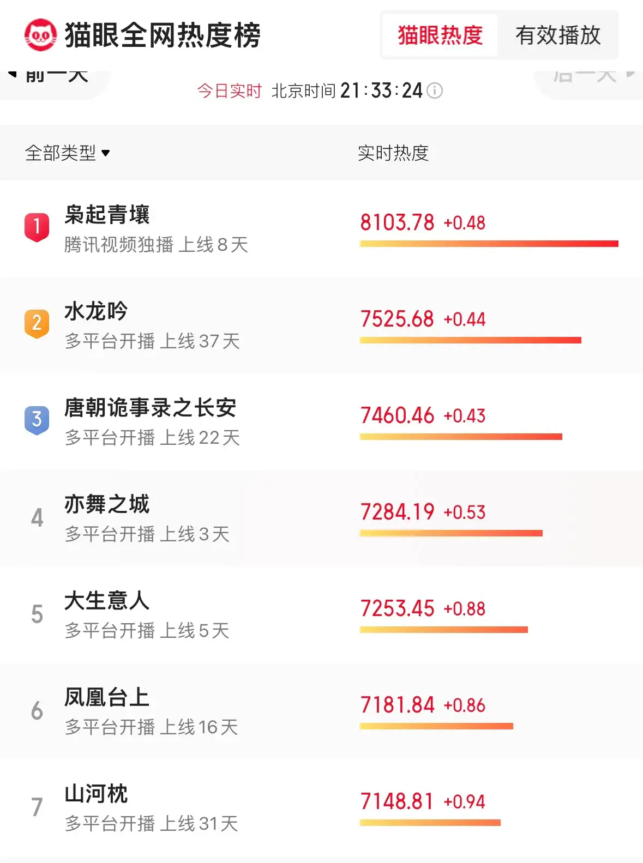The image size is (643, 863).
Task: Click the red rank 1 badge
Action: tap(37, 226)
